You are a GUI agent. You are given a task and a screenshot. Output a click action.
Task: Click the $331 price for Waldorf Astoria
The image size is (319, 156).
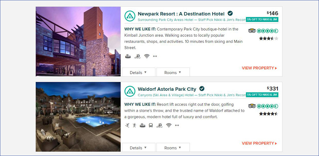click(x=272, y=89)
